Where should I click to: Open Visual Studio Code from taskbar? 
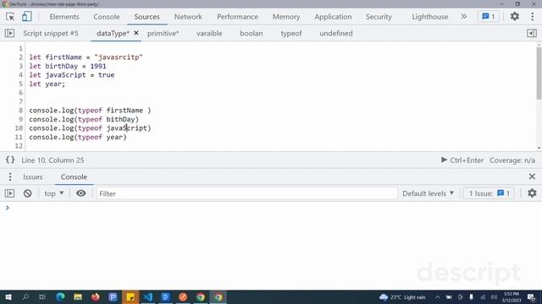click(x=148, y=297)
